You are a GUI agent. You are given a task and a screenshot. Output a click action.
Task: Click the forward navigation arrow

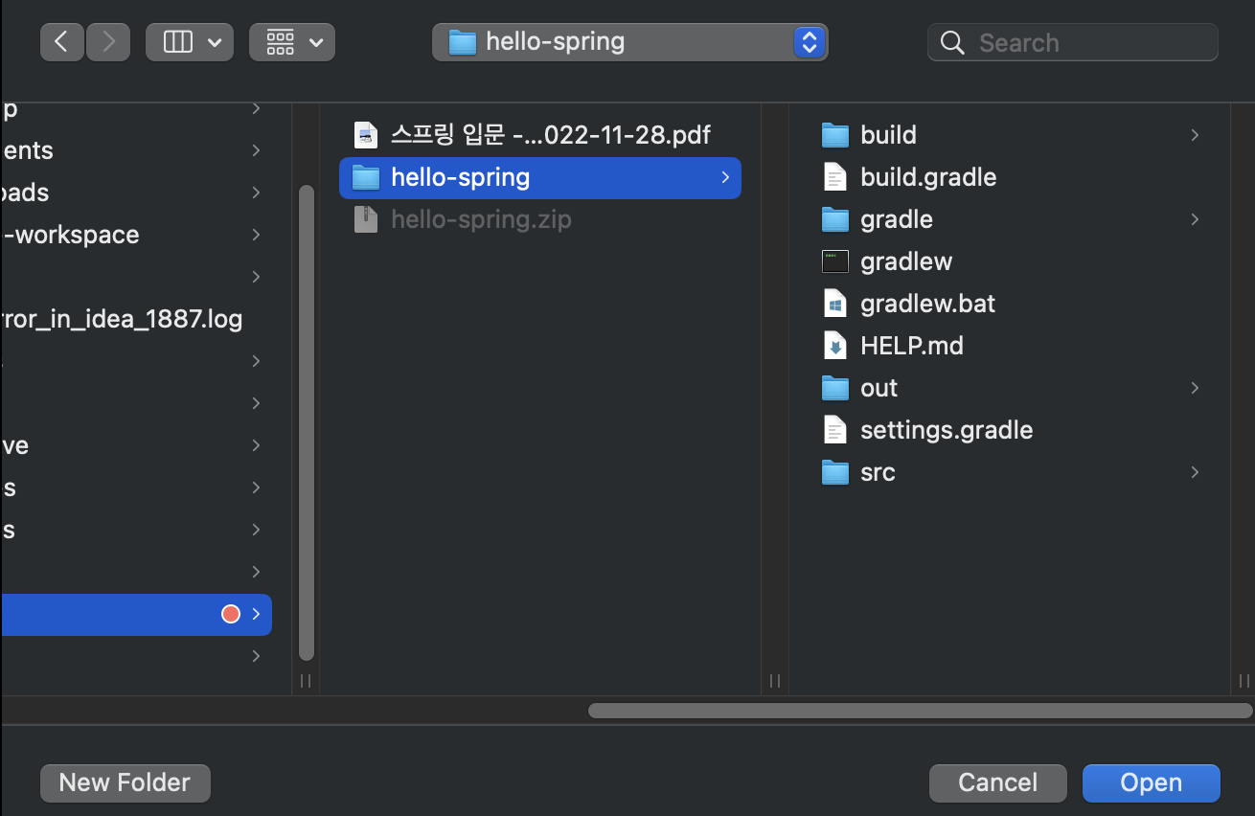[107, 41]
